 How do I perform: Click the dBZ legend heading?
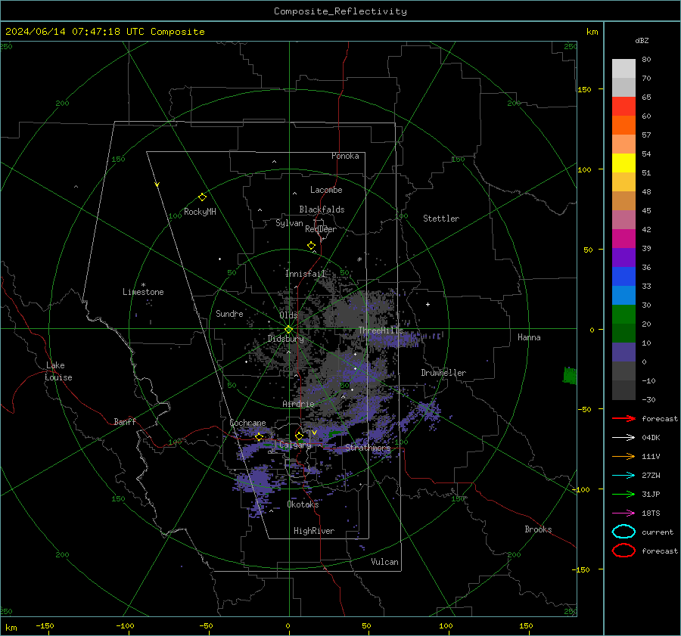642,40
